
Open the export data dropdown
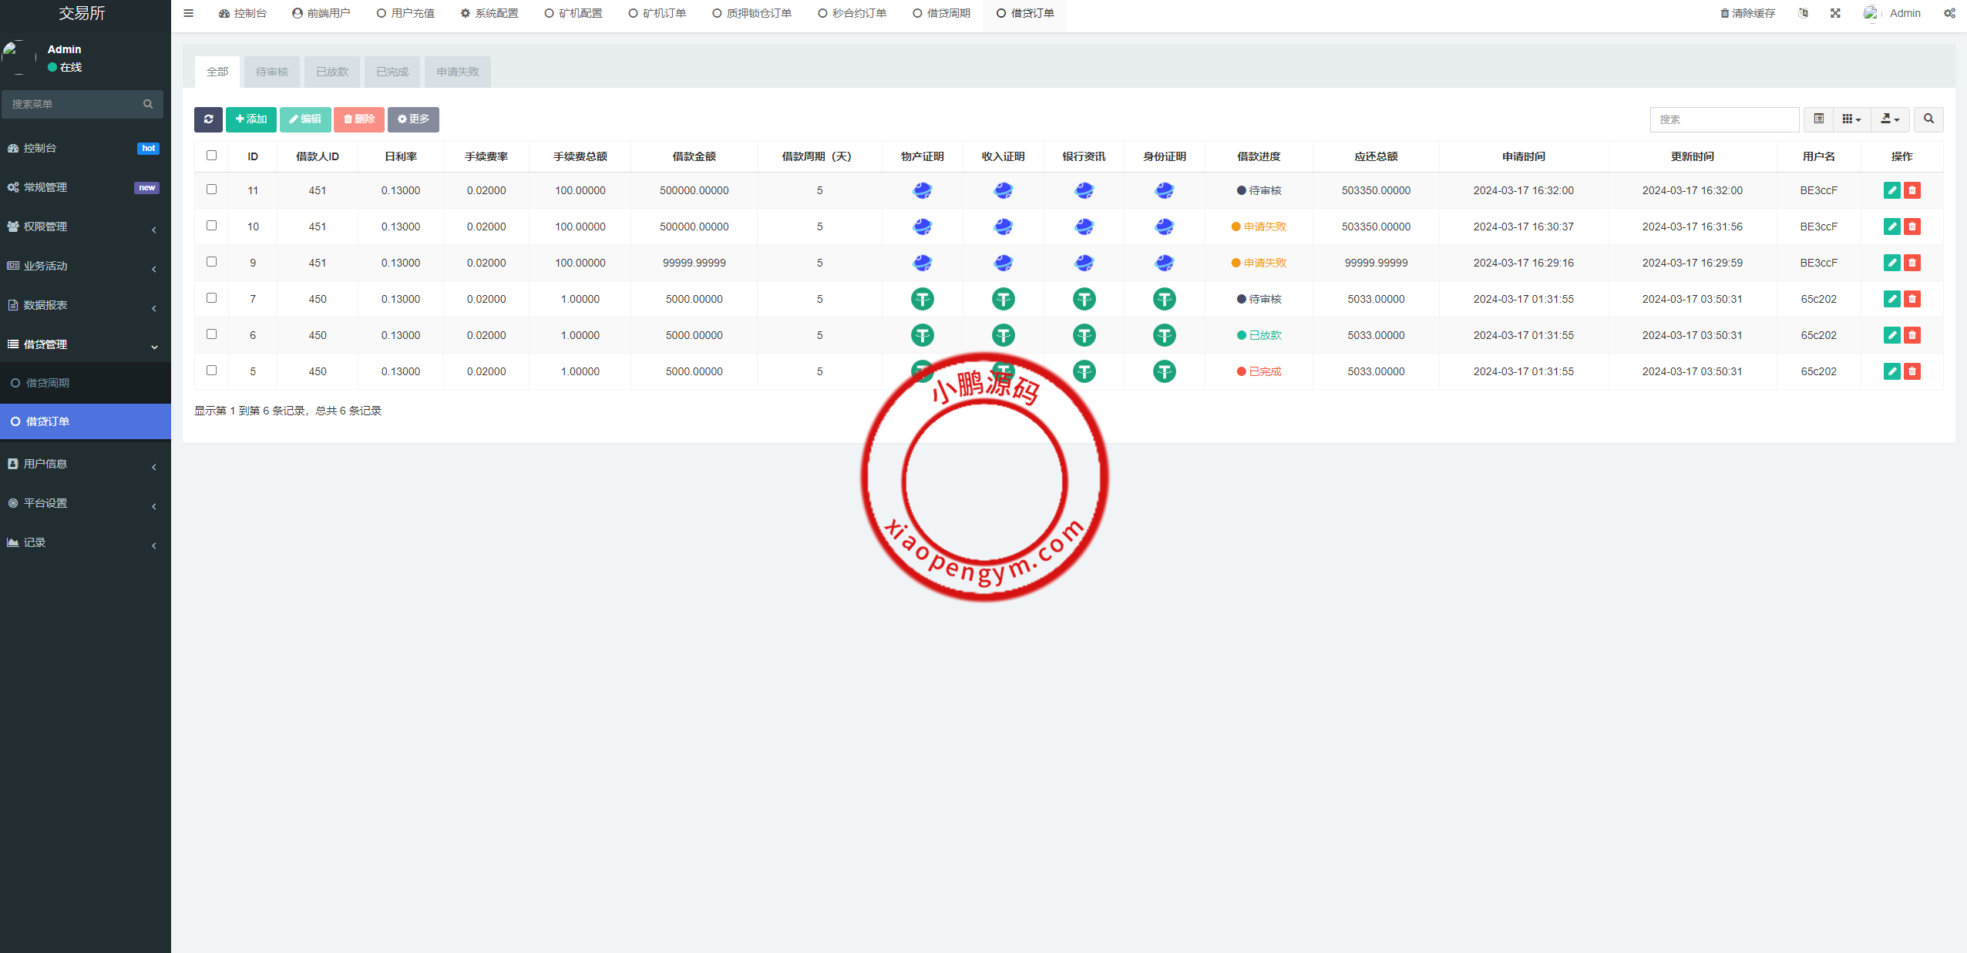1890,119
